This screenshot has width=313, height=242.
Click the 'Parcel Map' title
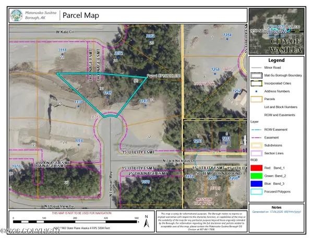(81, 15)
